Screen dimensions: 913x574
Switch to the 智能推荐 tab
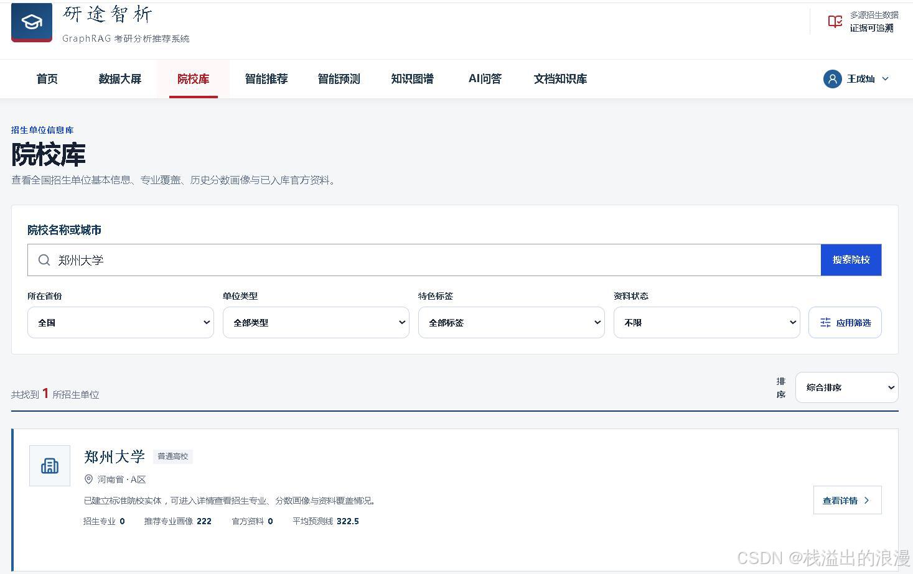[266, 79]
